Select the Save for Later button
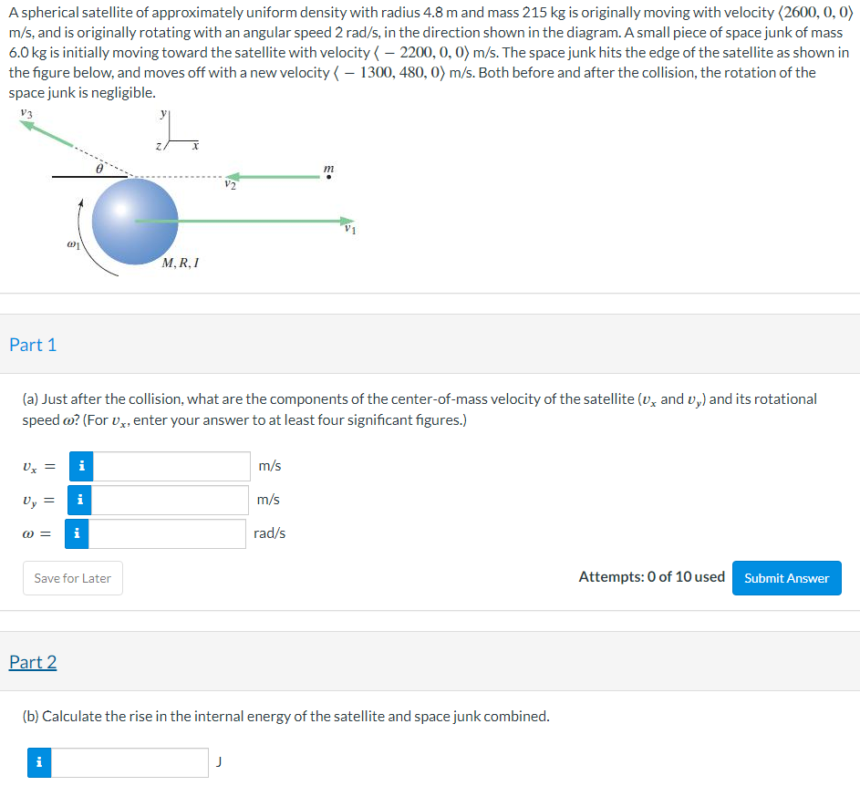 point(72,577)
